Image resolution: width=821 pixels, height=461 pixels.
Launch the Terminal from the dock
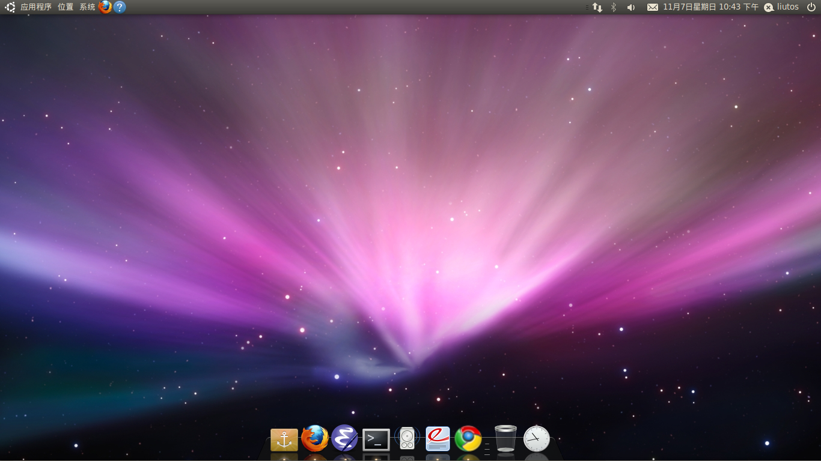point(376,439)
